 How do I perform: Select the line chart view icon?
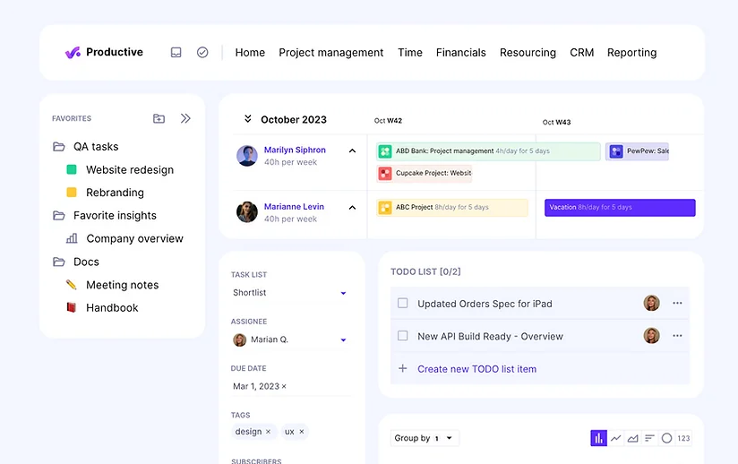tap(615, 438)
